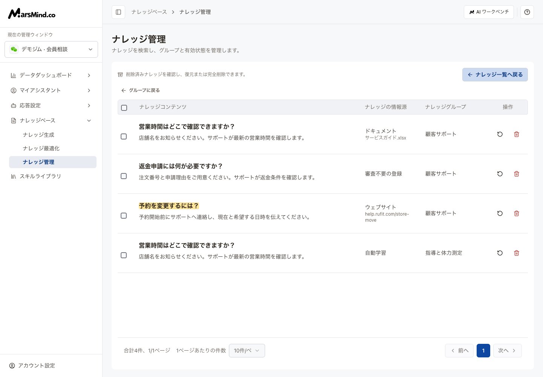
Task: Check the 返金申請には何が必要ですか？ row checkbox
Action: point(124,176)
